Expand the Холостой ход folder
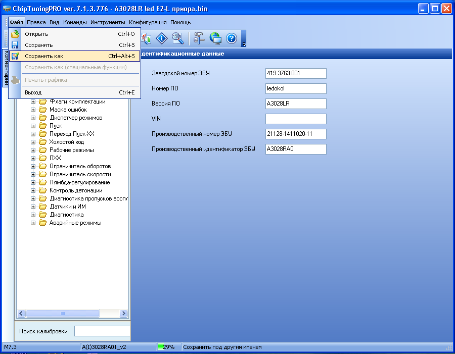This screenshot has width=455, height=354. pyautogui.click(x=33, y=142)
